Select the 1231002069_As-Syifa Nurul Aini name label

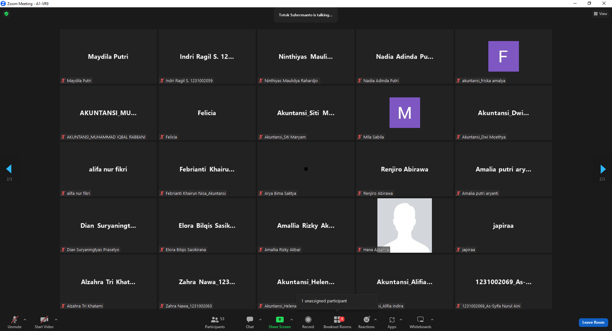pos(491,306)
